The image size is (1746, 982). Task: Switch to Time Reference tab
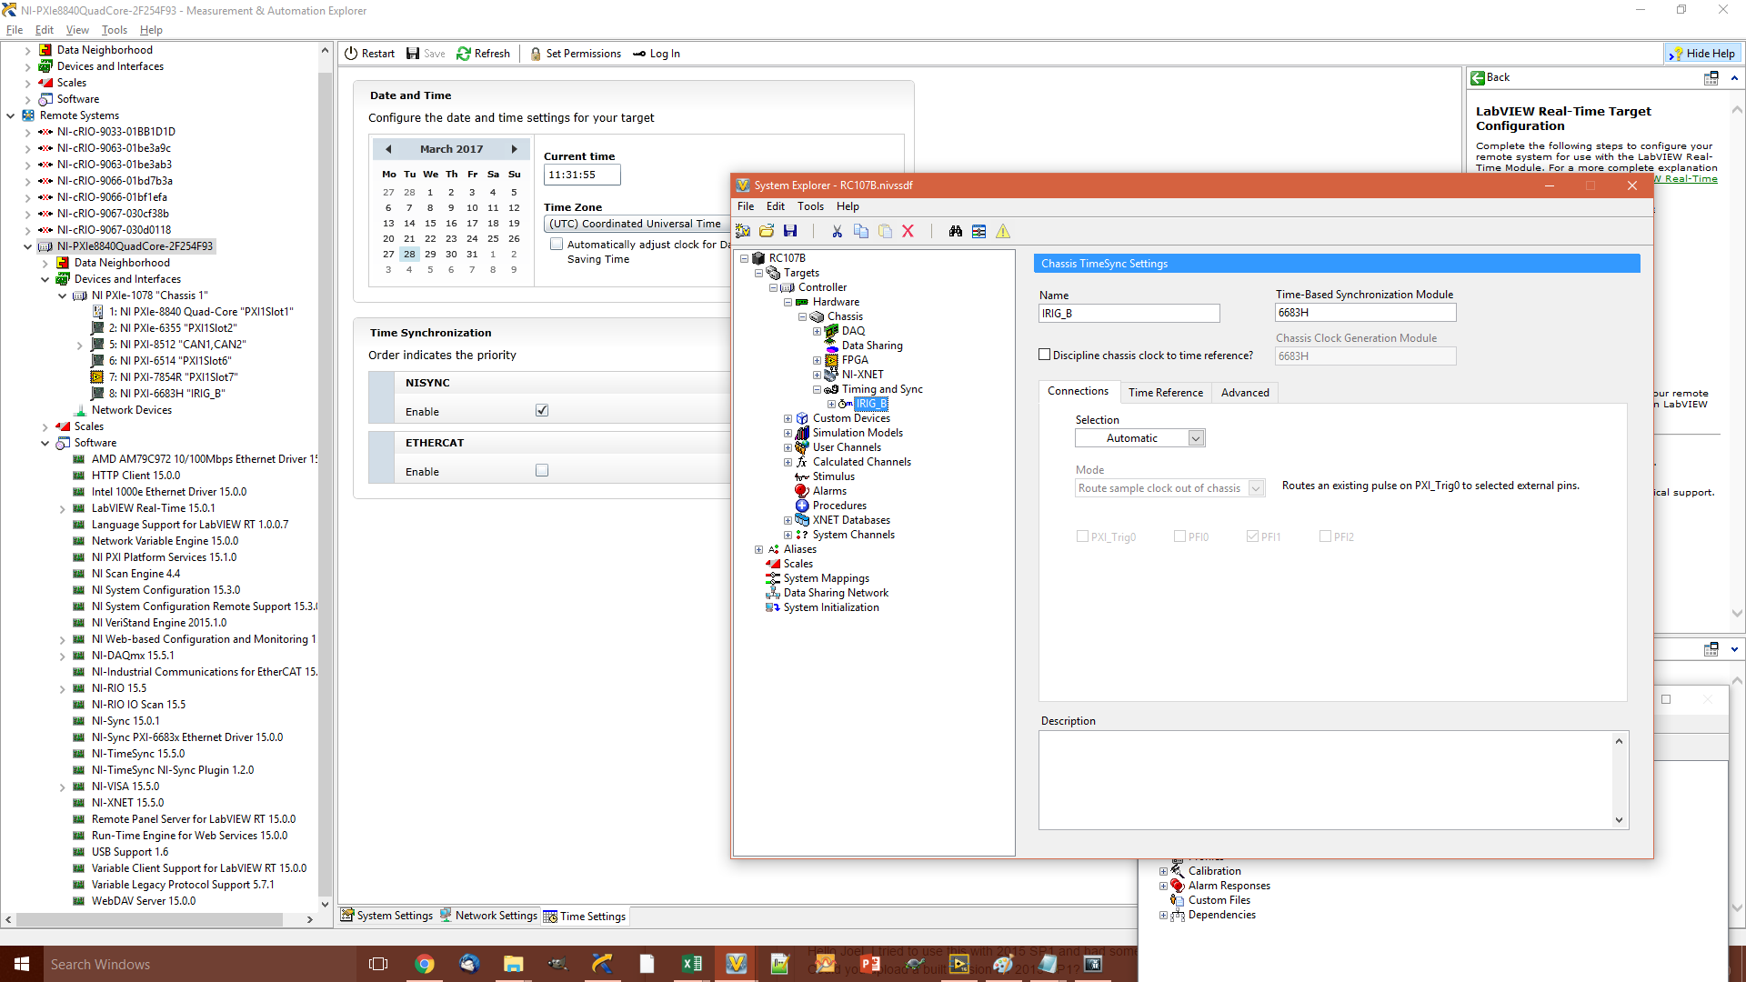click(x=1166, y=393)
